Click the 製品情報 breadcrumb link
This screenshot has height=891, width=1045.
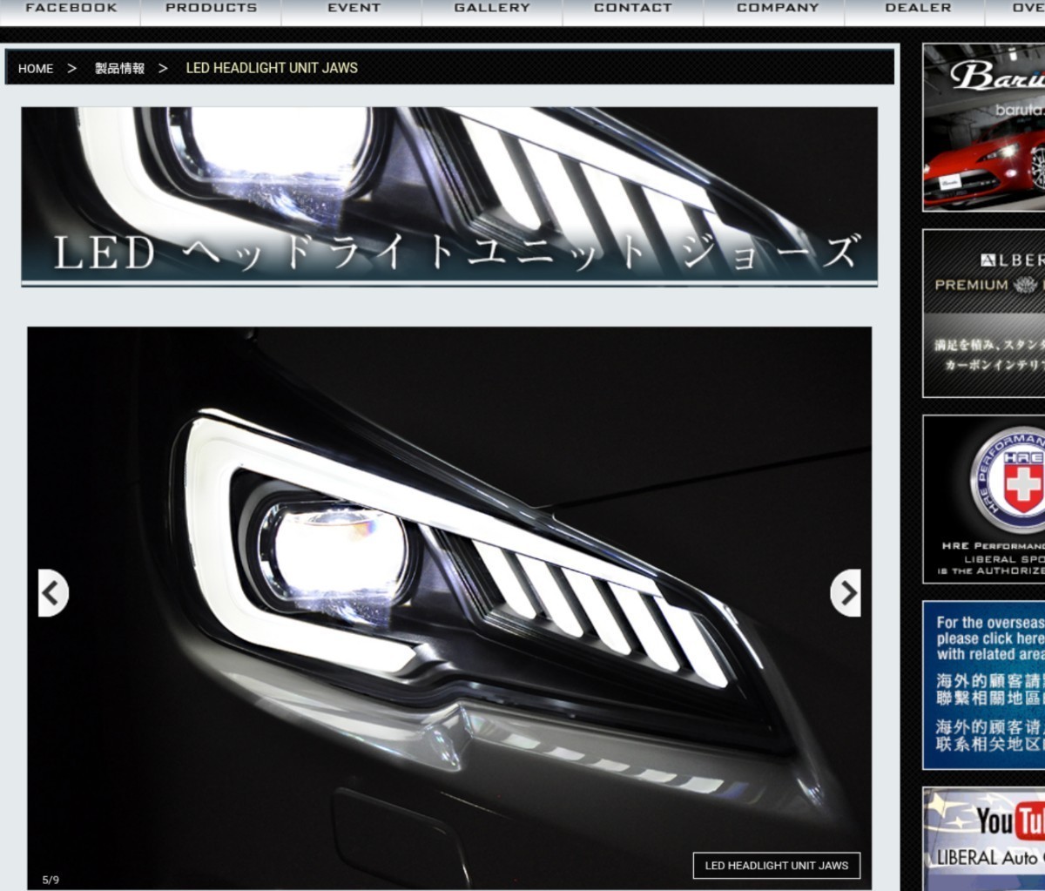[119, 68]
